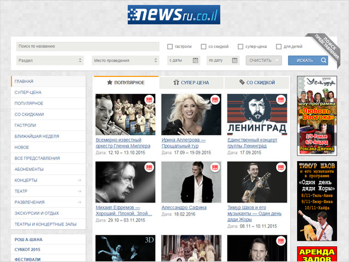Click the star icon on ПОПУЛЯРНОЕ tab
349x262 pixels.
click(x=110, y=82)
